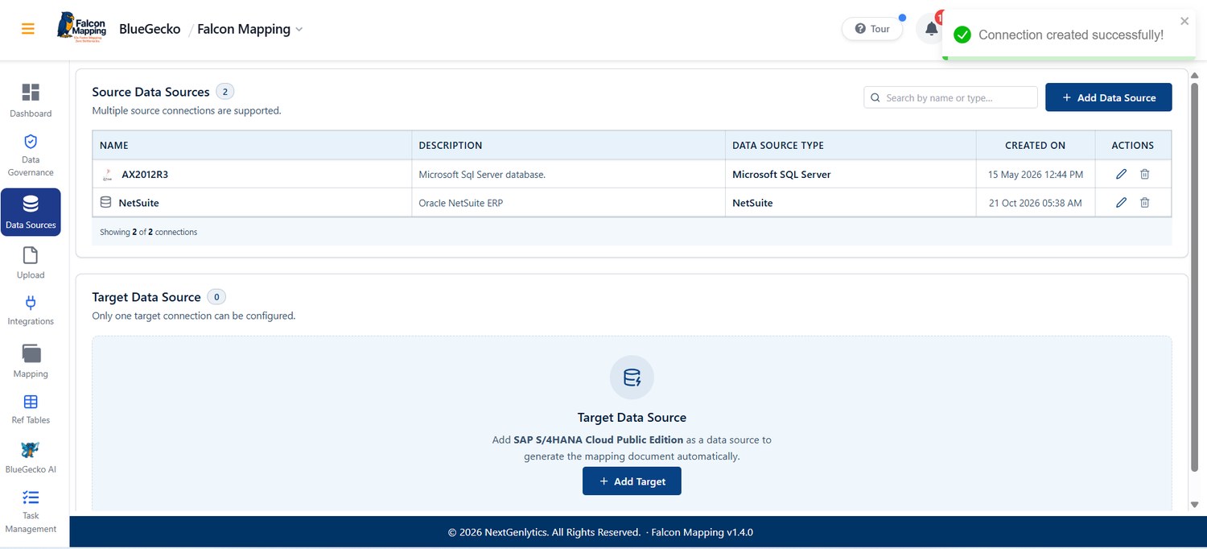Click the BlueGecko breadcrumb

(x=150, y=29)
